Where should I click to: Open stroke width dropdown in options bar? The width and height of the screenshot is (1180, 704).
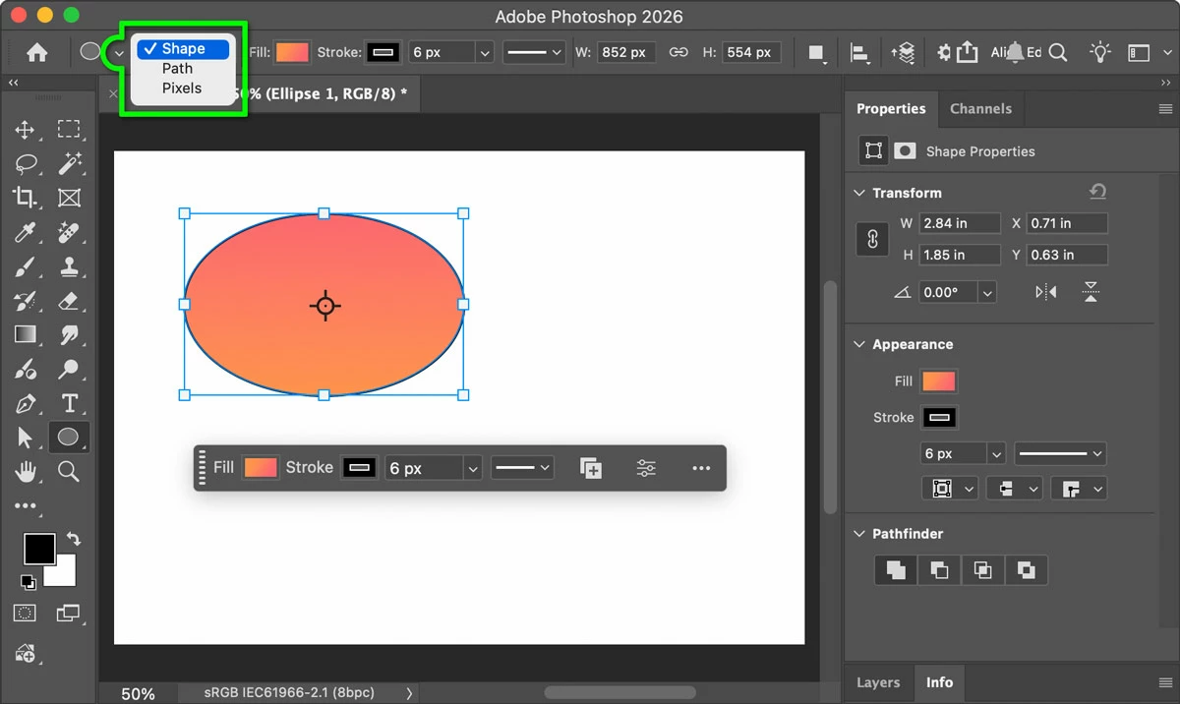tap(485, 53)
